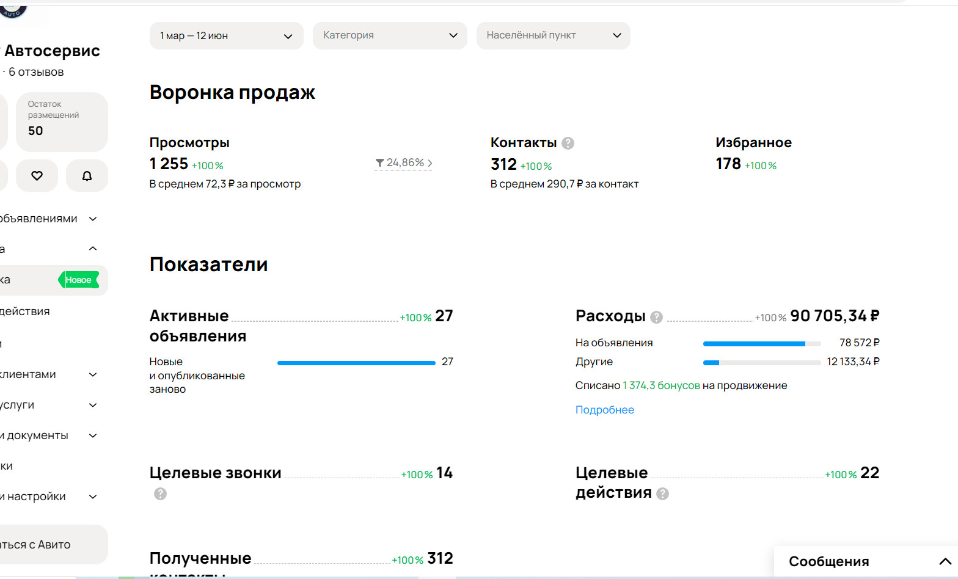The width and height of the screenshot is (958, 579).
Task: Click the Избранное value 178
Action: pyautogui.click(x=728, y=164)
